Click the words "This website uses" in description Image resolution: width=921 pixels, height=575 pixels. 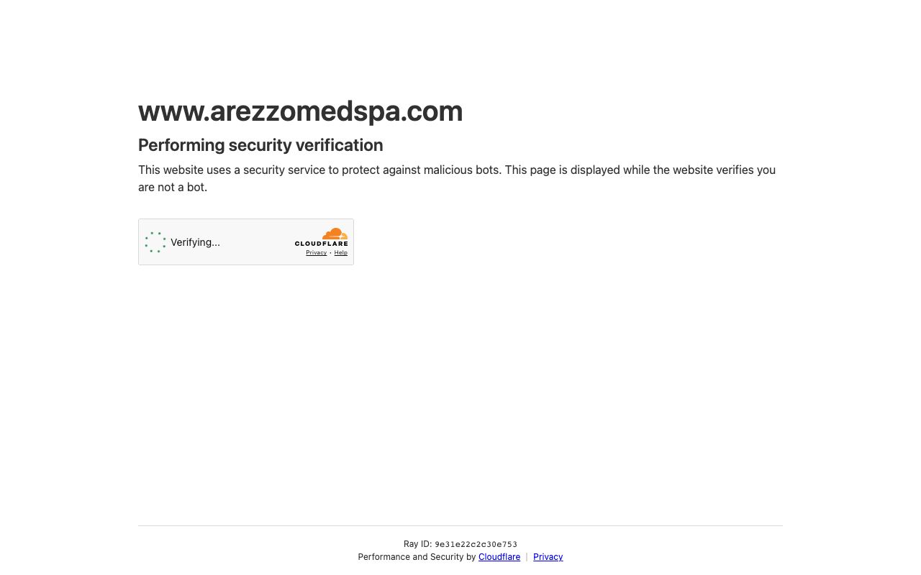[182, 170]
